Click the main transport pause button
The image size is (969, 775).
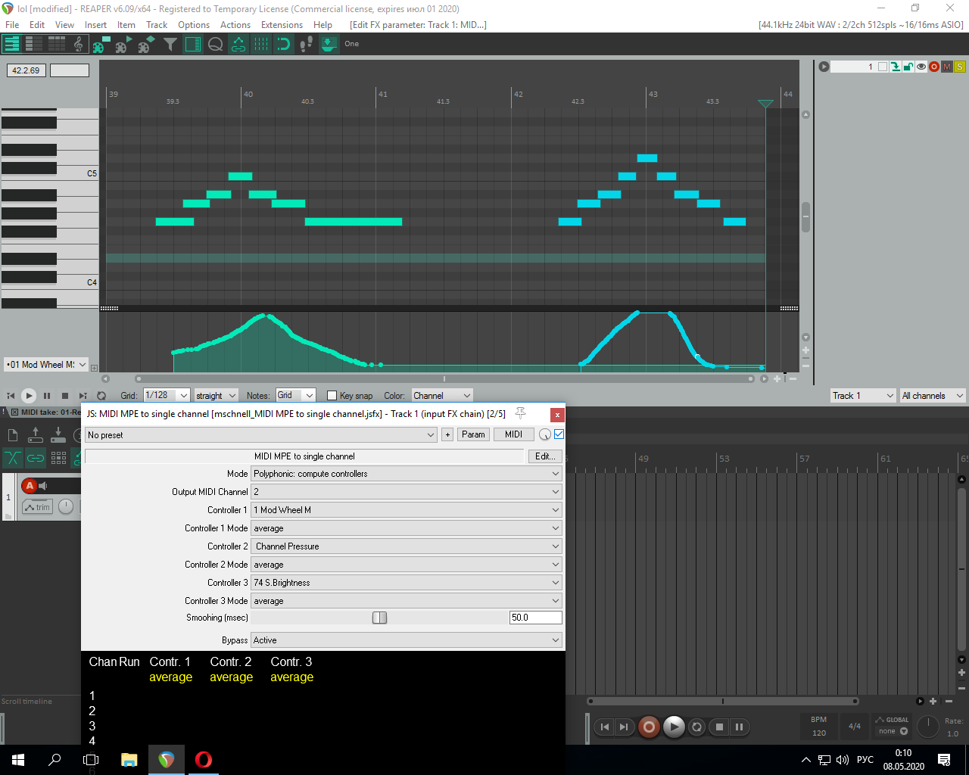739,727
